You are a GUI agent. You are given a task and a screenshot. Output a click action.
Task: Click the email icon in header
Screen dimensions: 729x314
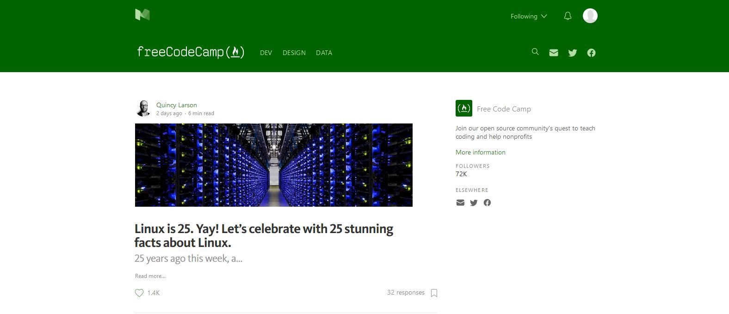(554, 53)
